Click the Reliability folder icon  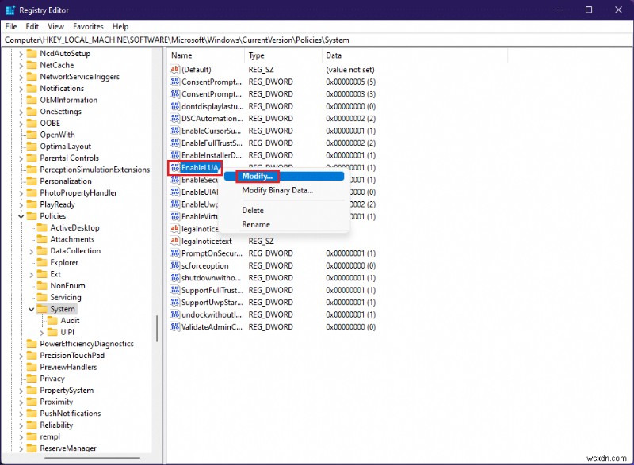tap(32, 425)
